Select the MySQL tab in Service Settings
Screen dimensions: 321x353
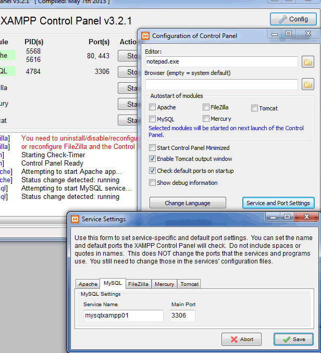tap(113, 283)
